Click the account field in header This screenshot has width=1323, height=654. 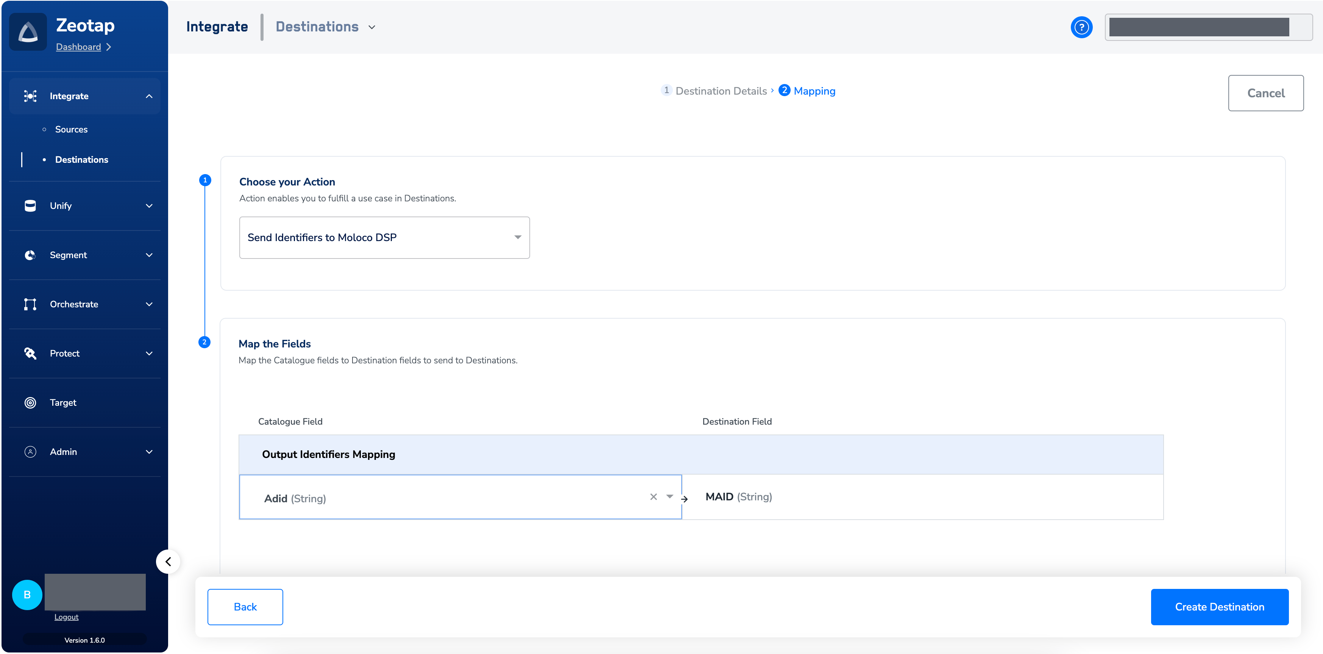coord(1209,27)
